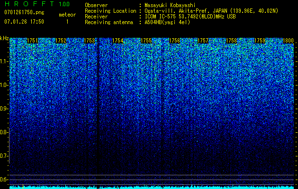Select the A504HB(yagi 4el) antenna text
The image size is (298, 189).
click(167, 22)
